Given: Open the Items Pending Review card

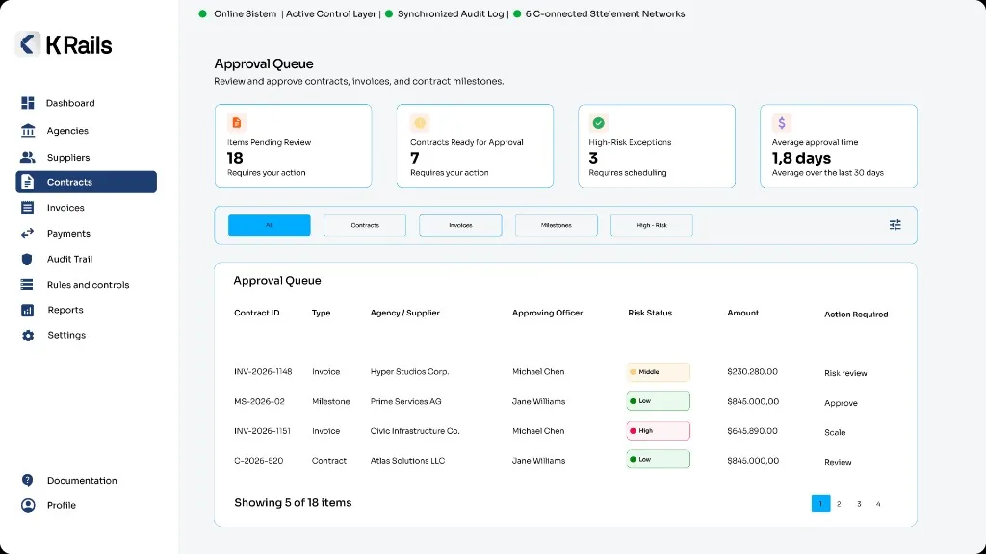Looking at the screenshot, I should click(293, 146).
